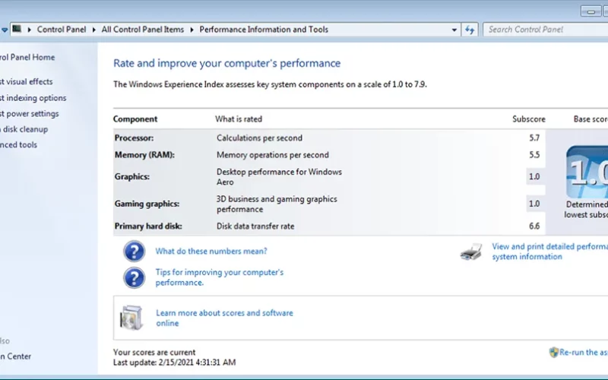Click the blue help icon beside 'What do these numbers mean?'
Screen dimensions: 608x380
pos(135,252)
